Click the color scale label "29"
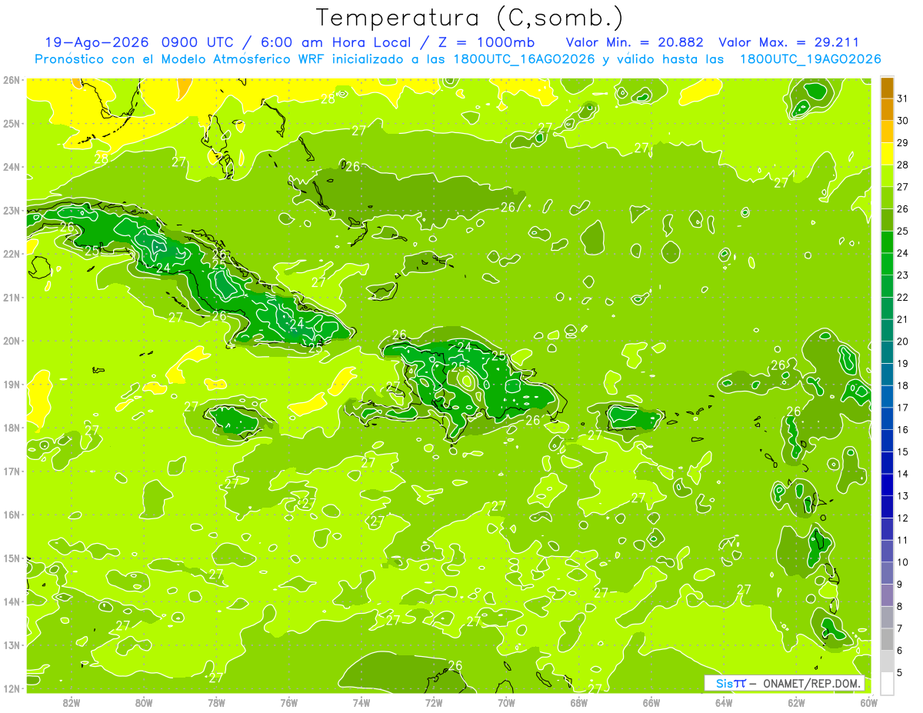The image size is (923, 713). click(x=902, y=143)
